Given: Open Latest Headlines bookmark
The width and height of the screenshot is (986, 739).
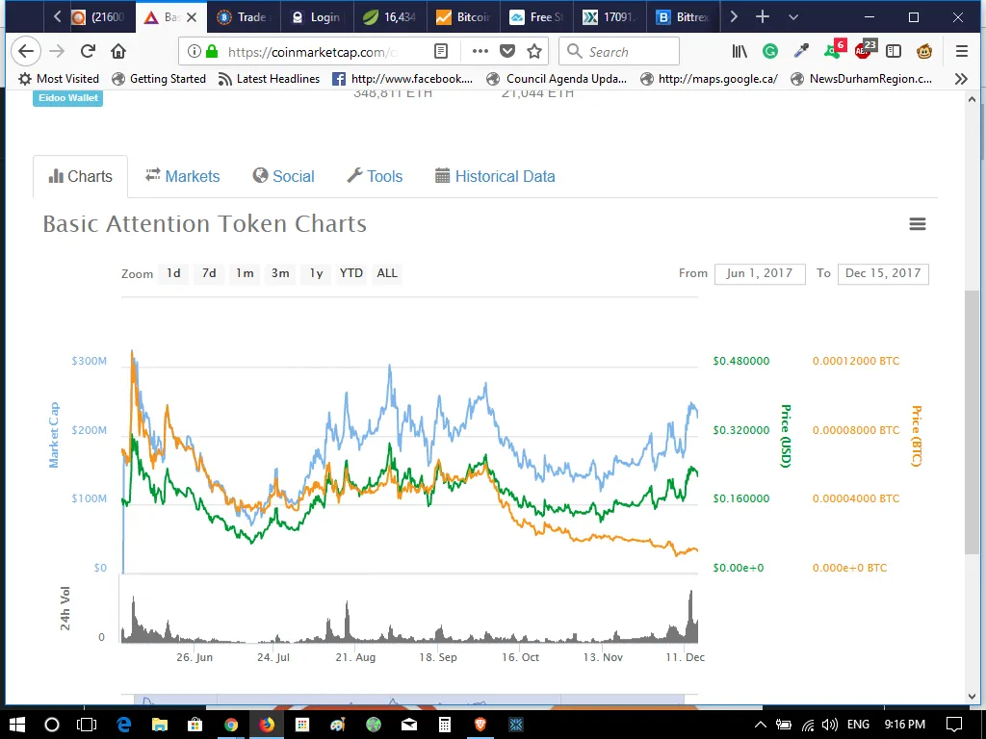Looking at the screenshot, I should tap(269, 79).
